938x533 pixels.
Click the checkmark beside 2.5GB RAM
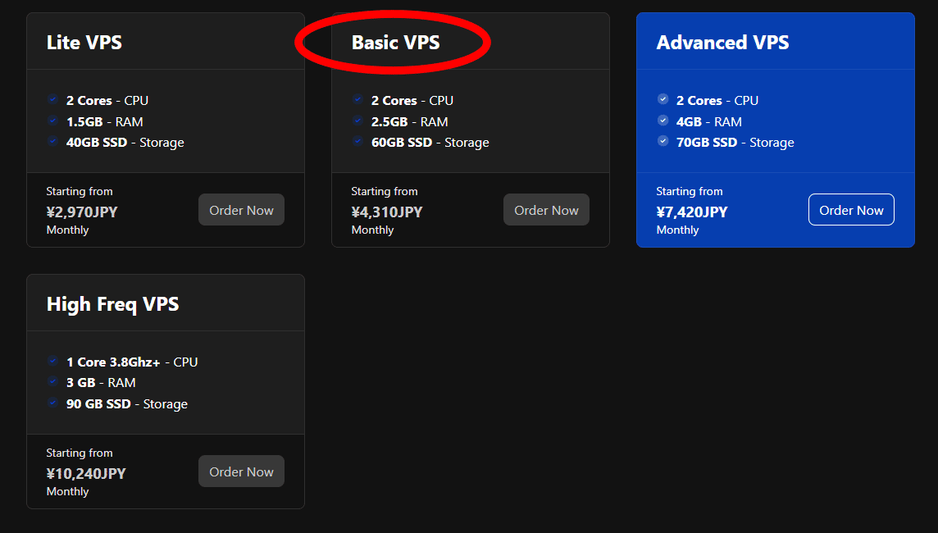(358, 121)
